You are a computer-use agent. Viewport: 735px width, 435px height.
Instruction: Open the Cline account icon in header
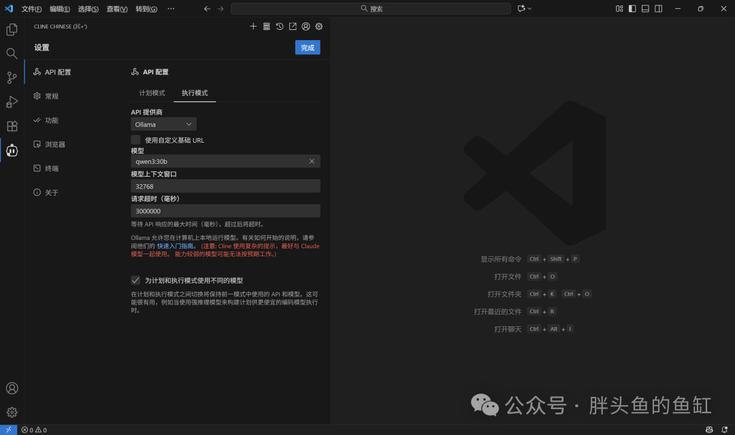pyautogui.click(x=306, y=27)
